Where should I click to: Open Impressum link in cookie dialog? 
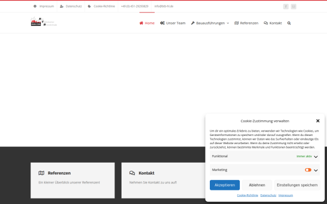click(286, 195)
